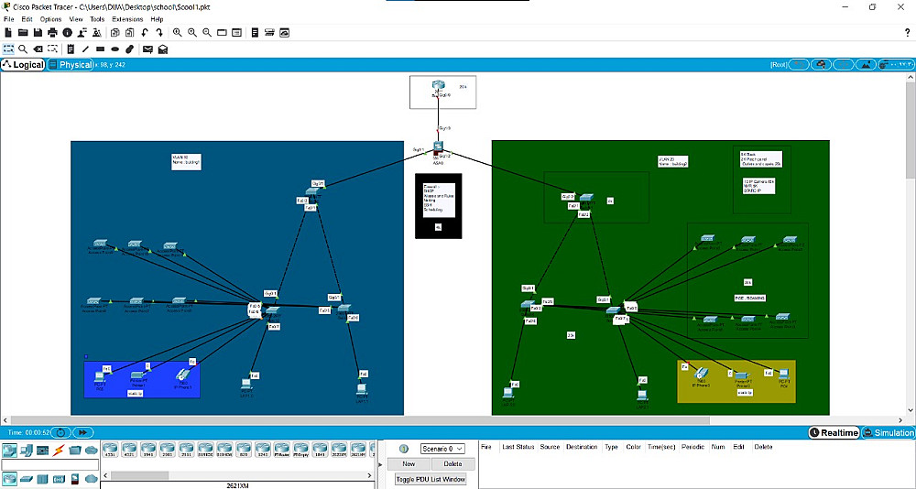Click the Save floppy disk icon
916x489 pixels.
click(38, 33)
